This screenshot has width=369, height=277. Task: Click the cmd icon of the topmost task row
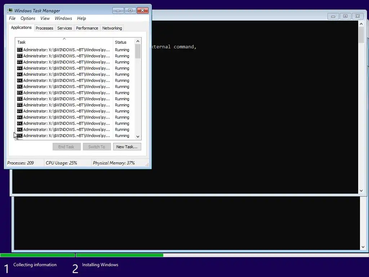pos(20,50)
